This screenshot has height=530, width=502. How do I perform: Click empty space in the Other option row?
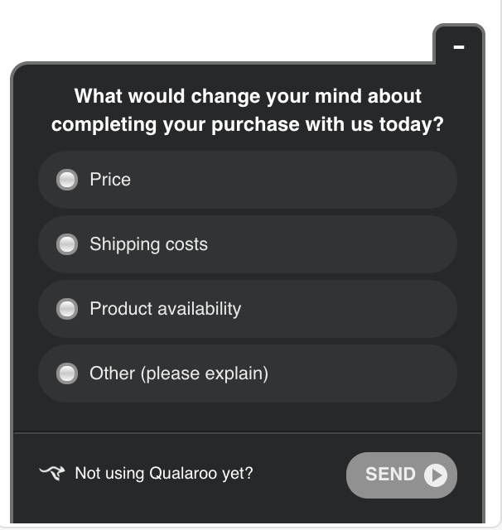[x=362, y=373]
